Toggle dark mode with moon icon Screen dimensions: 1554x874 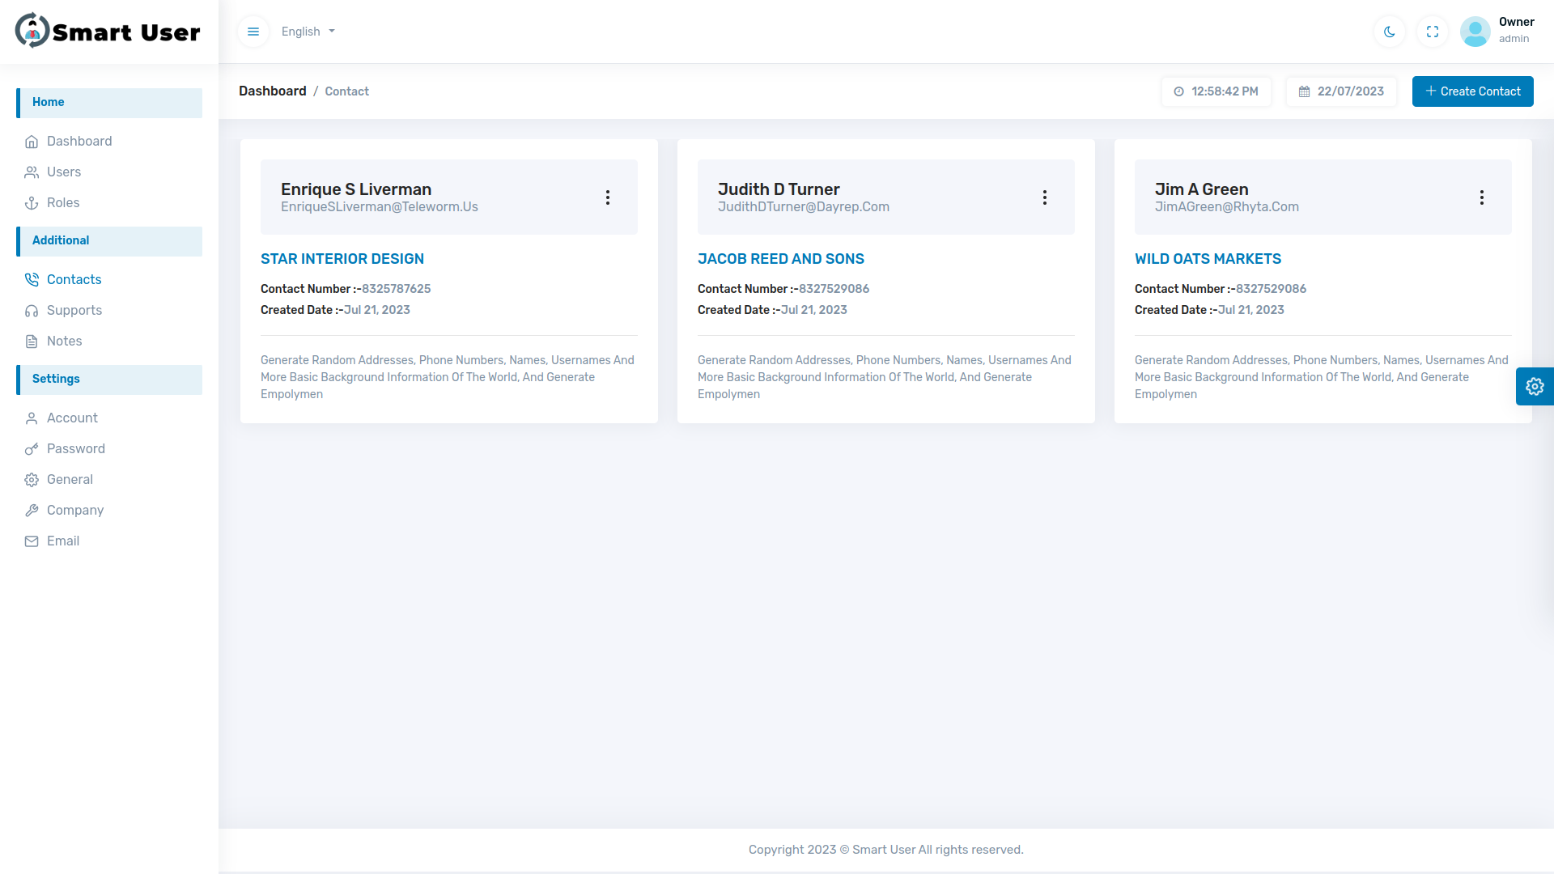pyautogui.click(x=1389, y=32)
